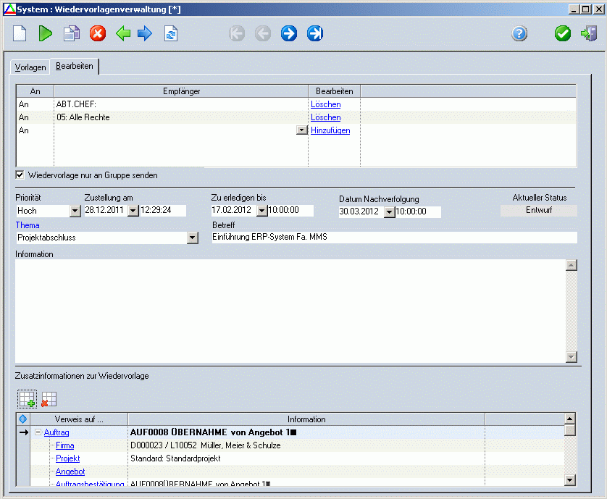Switch to the Vorlagen tab
The image size is (607, 499).
tap(30, 67)
